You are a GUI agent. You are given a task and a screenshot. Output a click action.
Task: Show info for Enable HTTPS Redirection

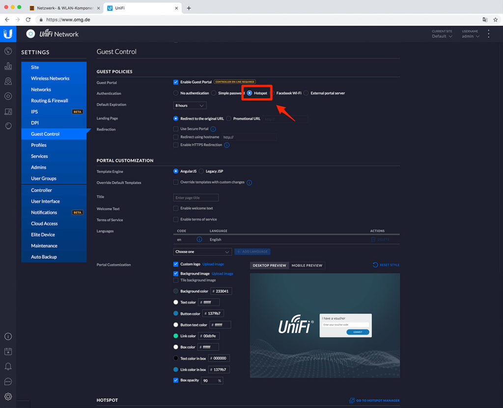pos(227,145)
